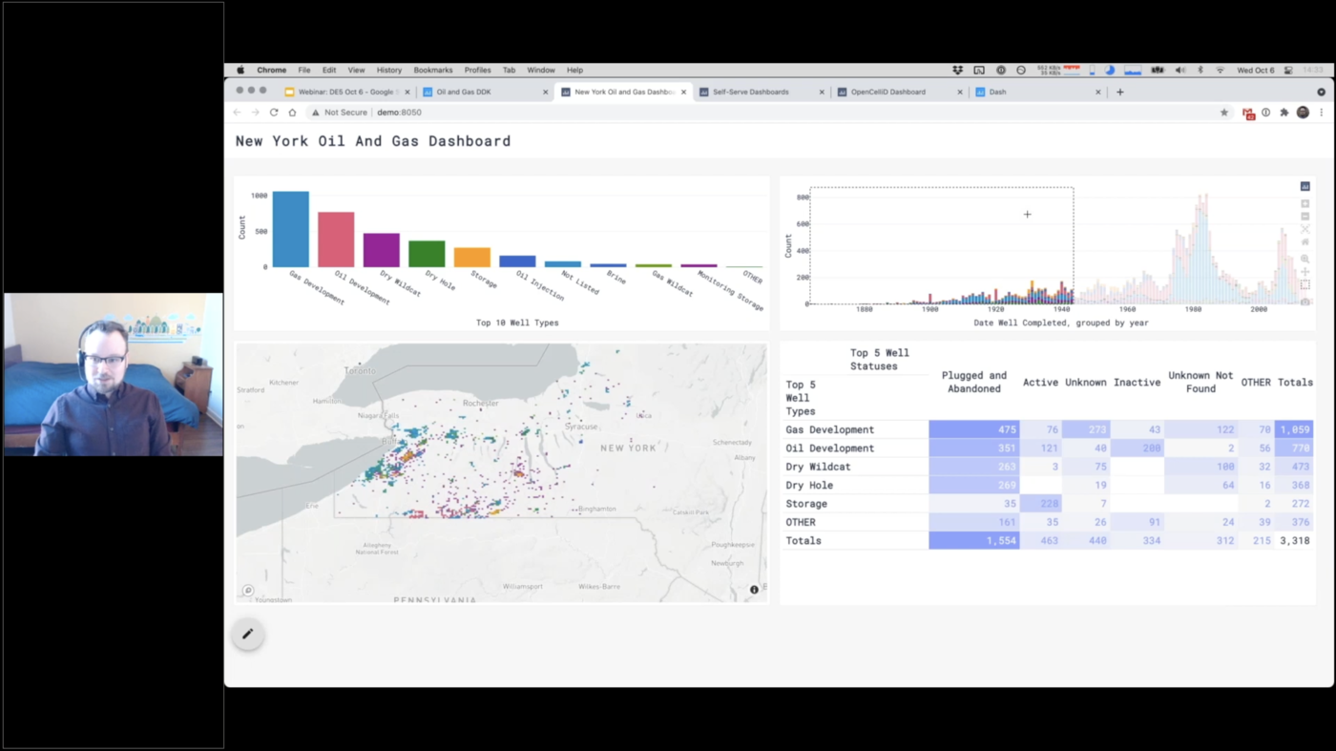Click the Oil Development bar

(x=336, y=240)
